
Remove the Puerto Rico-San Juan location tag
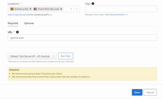(x=61, y=9)
